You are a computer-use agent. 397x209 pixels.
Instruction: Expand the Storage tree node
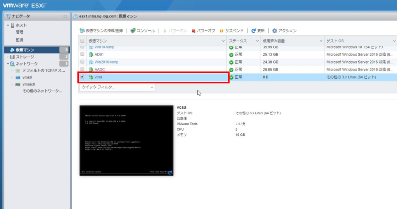coord(8,57)
